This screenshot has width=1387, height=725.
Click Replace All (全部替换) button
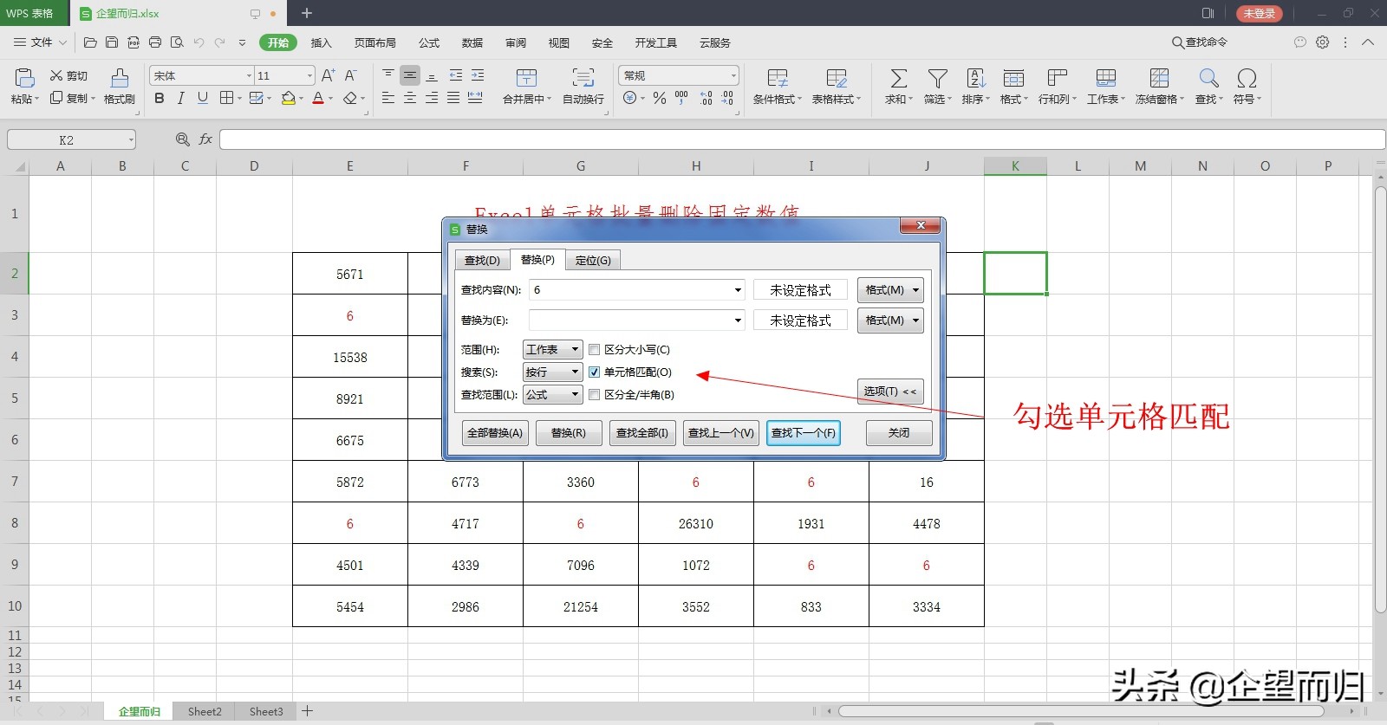(x=495, y=433)
